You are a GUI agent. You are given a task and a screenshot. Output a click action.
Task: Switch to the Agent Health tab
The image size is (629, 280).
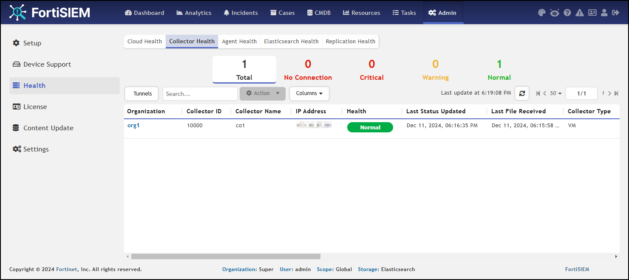(x=239, y=41)
